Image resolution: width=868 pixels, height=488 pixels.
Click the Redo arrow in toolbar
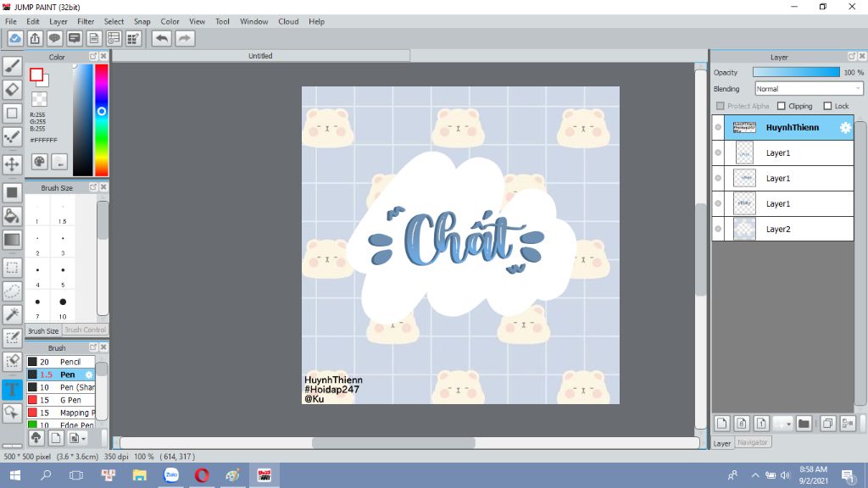(x=185, y=38)
